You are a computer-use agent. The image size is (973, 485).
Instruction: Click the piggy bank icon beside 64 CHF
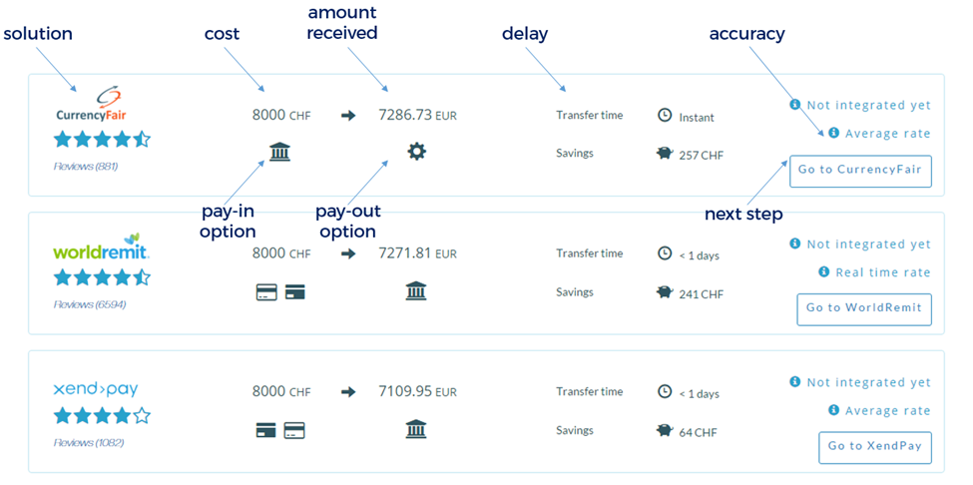(x=665, y=430)
